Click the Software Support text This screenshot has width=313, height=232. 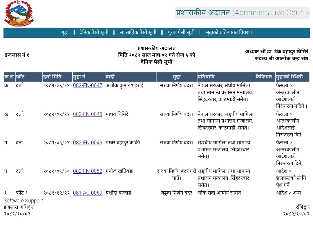coord(23,201)
